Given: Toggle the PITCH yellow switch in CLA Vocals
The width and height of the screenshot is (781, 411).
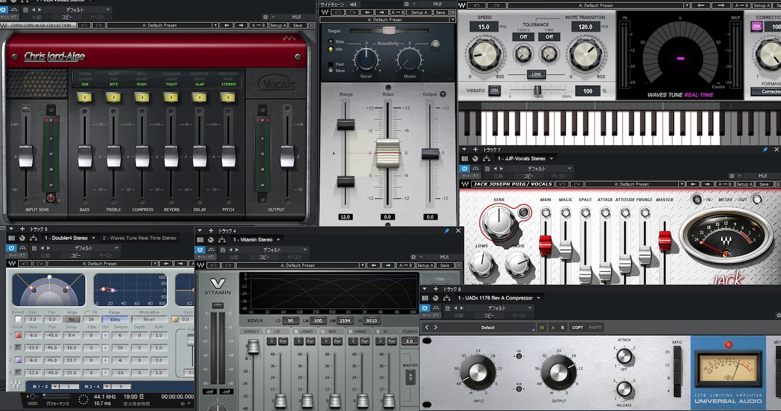Looking at the screenshot, I should coord(228,97).
